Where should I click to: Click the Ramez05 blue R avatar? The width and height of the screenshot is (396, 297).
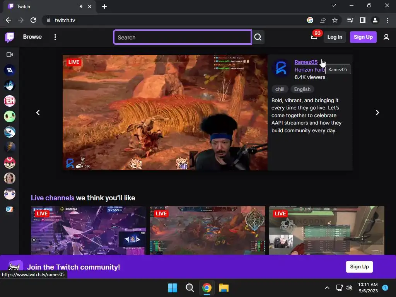[x=281, y=68]
